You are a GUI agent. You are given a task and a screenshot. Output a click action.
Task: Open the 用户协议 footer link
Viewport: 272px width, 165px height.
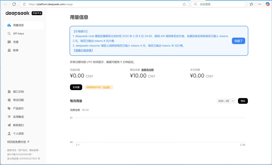tap(23, 150)
